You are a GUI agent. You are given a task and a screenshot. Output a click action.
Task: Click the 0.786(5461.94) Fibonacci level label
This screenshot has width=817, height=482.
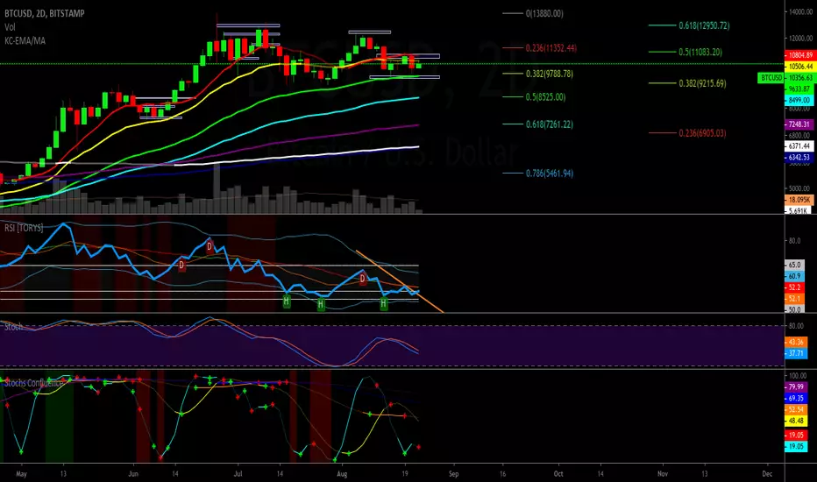(549, 174)
